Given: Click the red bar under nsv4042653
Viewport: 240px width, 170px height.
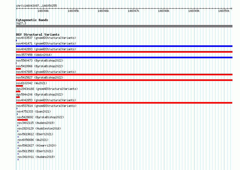Looking at the screenshot, I should point(124,103).
